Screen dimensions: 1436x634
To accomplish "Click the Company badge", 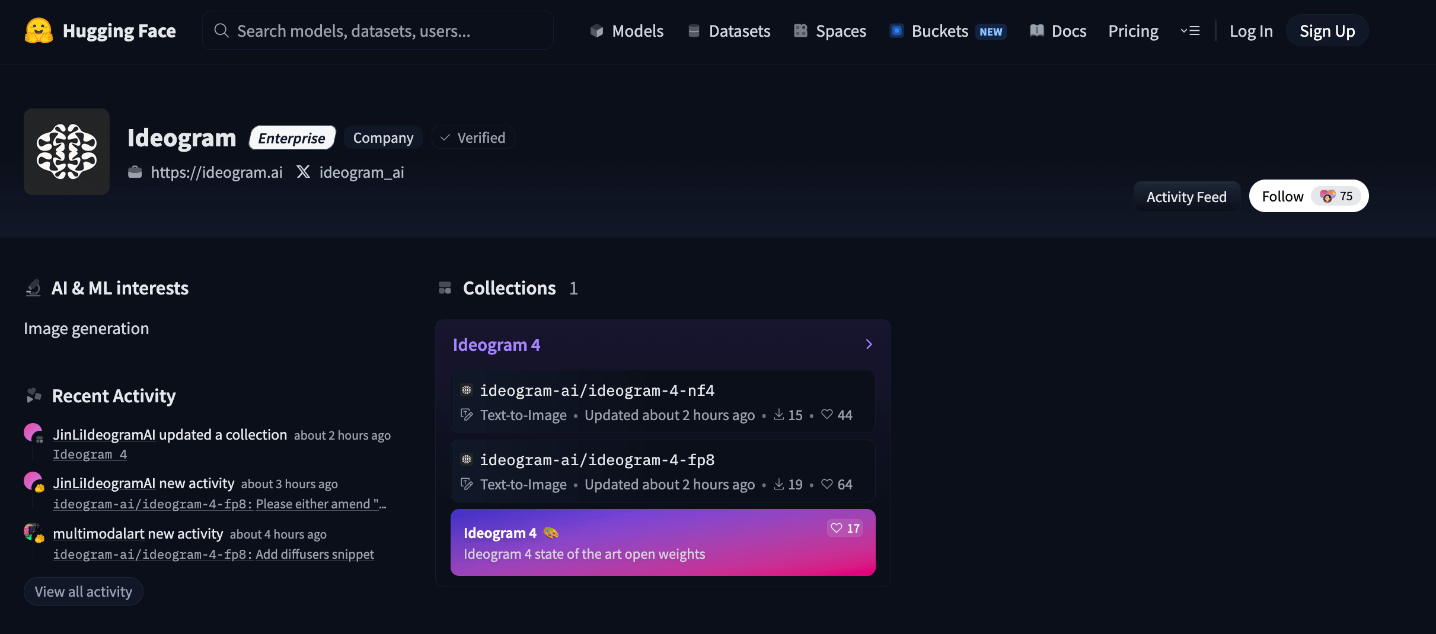I will click(x=383, y=137).
